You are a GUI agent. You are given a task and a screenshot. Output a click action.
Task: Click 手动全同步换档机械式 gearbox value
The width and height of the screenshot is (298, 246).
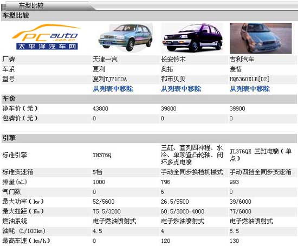192,172
